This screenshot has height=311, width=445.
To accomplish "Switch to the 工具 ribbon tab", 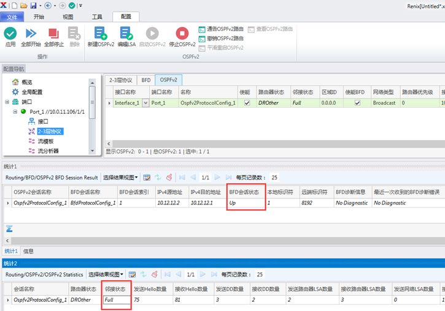I will 97,17.
